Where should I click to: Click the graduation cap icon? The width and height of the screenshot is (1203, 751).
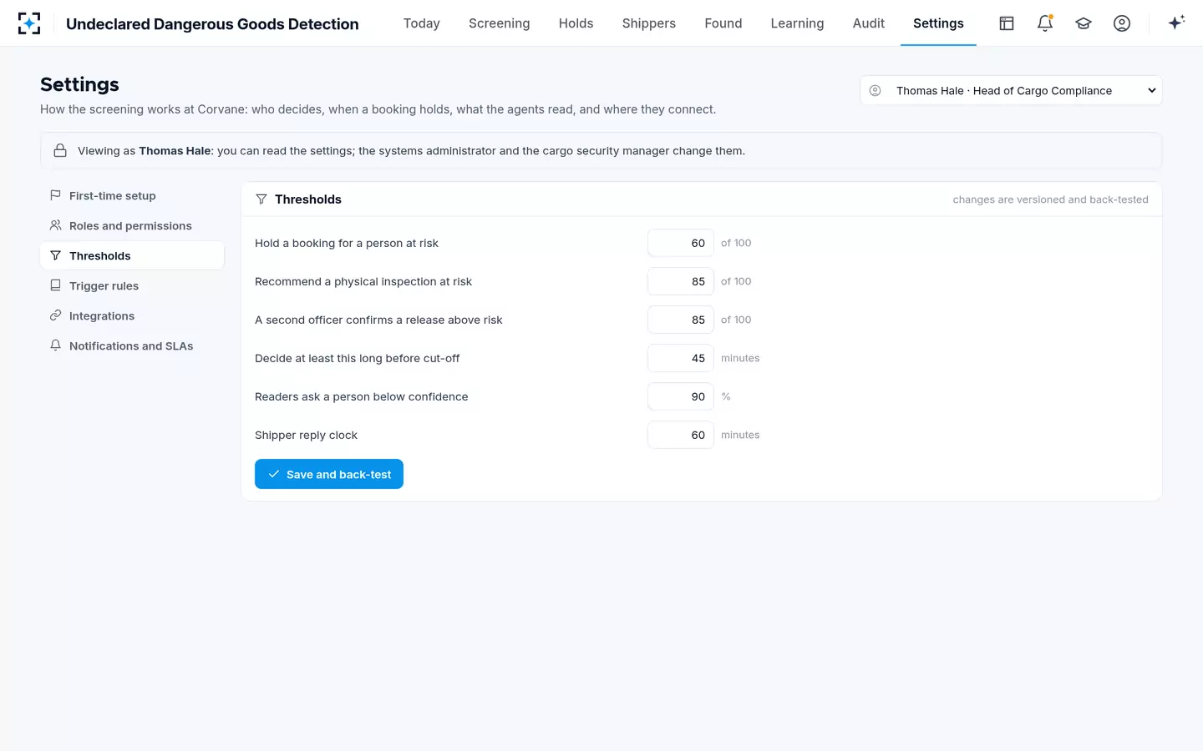[x=1084, y=23]
